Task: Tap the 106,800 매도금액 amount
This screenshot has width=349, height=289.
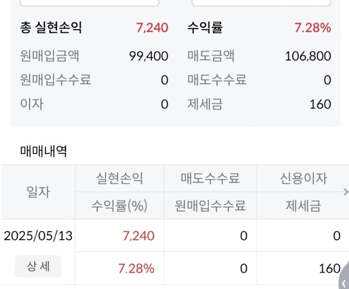Action: click(308, 56)
